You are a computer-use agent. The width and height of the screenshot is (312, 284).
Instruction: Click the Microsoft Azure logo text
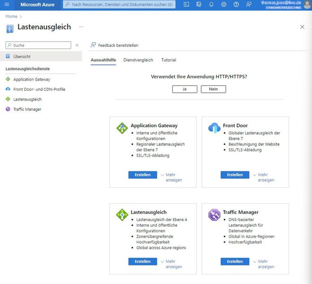click(37, 5)
